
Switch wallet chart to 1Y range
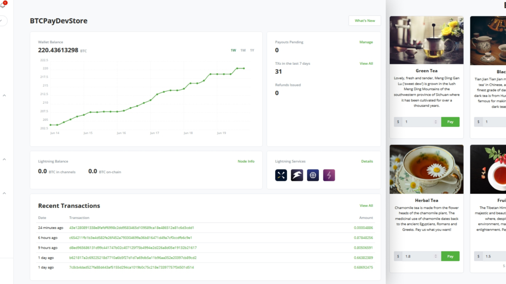(252, 50)
